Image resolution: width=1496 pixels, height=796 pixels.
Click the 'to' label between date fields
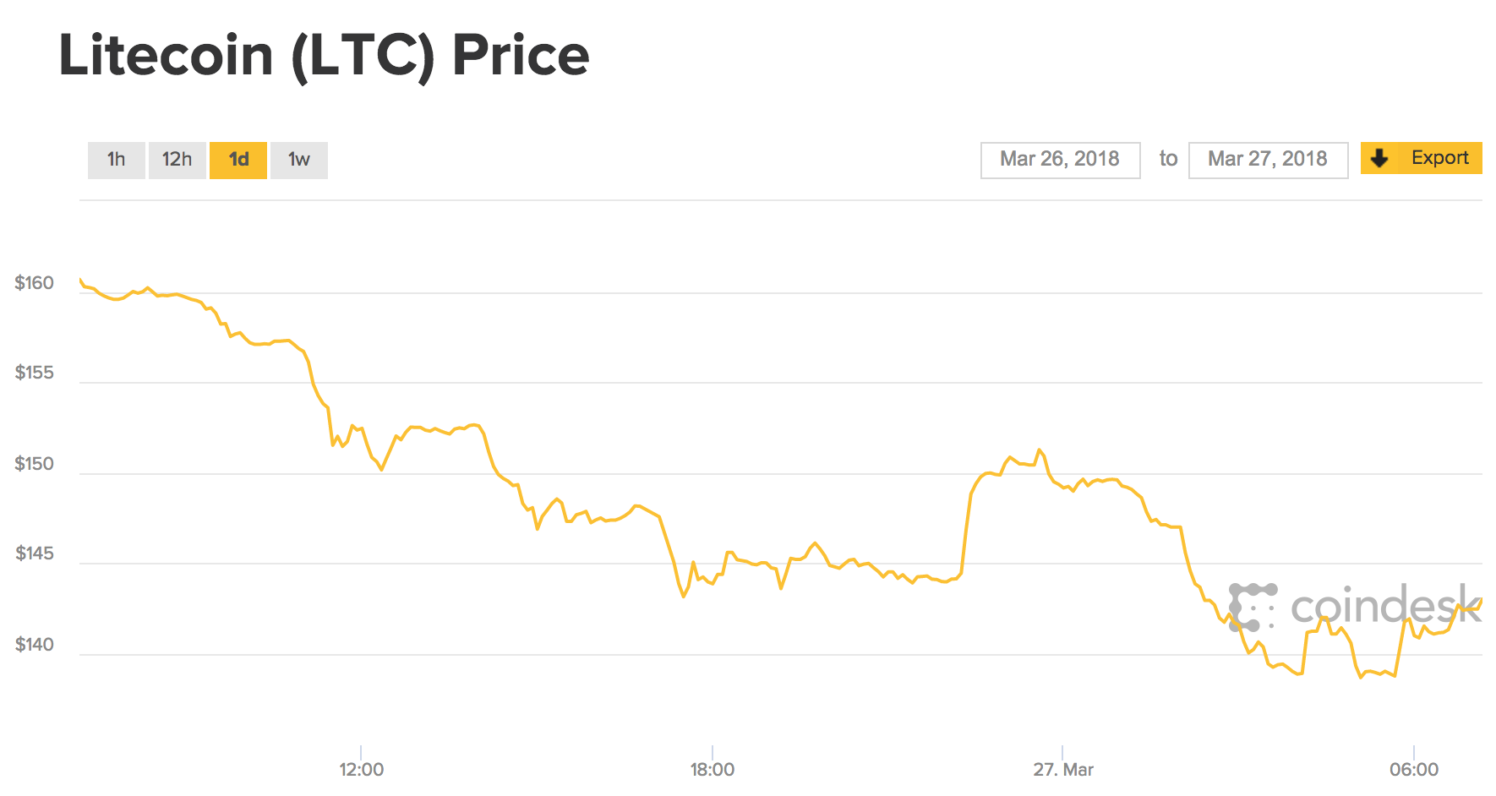1167,159
